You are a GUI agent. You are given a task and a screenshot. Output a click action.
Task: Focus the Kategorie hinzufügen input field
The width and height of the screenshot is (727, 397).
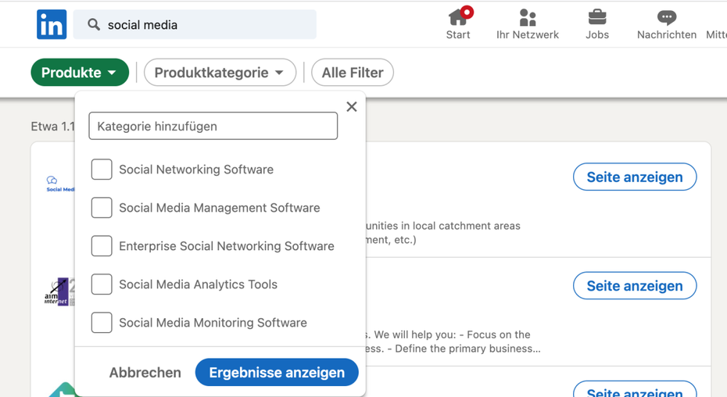(213, 126)
